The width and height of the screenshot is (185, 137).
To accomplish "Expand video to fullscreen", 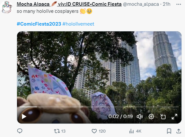I will coord(174,117).
